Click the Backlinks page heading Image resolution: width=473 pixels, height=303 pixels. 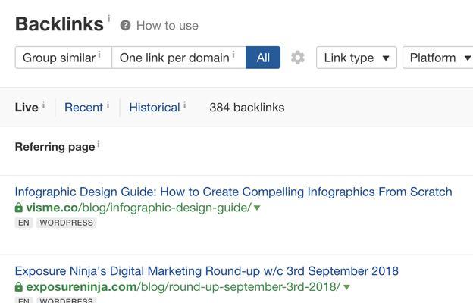[x=59, y=24]
